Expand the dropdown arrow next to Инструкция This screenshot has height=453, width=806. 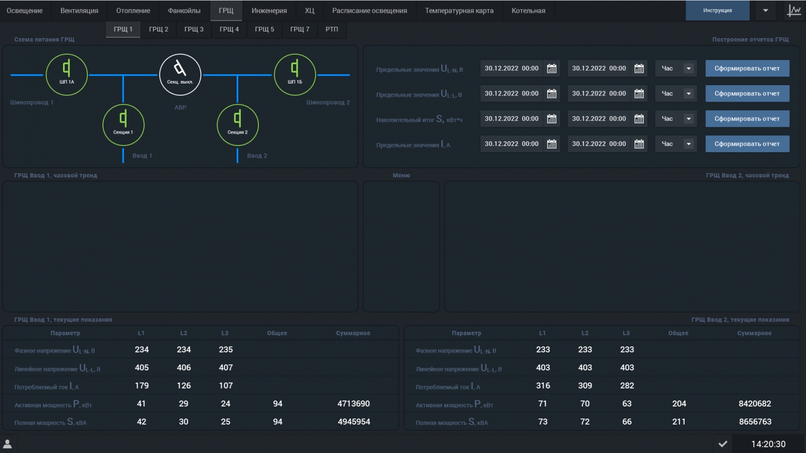click(x=766, y=10)
